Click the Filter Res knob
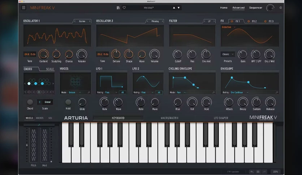This screenshot has width=302, height=175. click(192, 55)
